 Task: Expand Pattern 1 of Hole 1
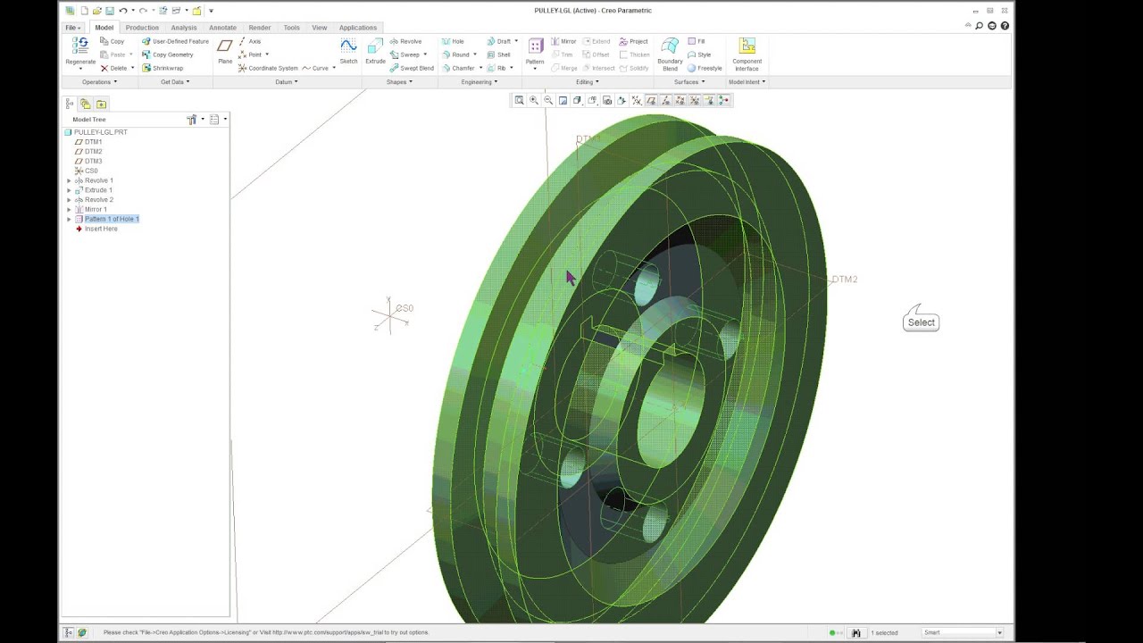69,219
